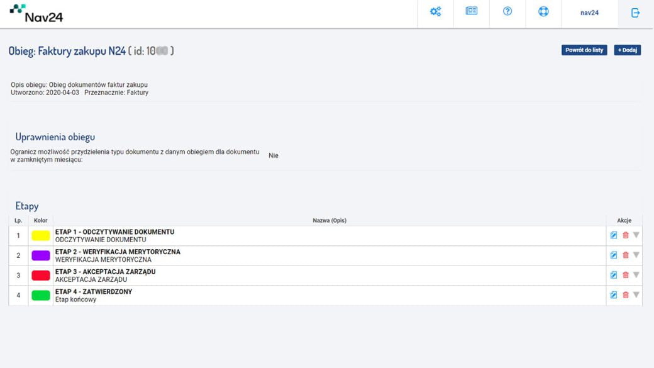Delete ETAP 4 - ZATWIERDZONY stage
This screenshot has height=368, width=654.
coord(625,295)
